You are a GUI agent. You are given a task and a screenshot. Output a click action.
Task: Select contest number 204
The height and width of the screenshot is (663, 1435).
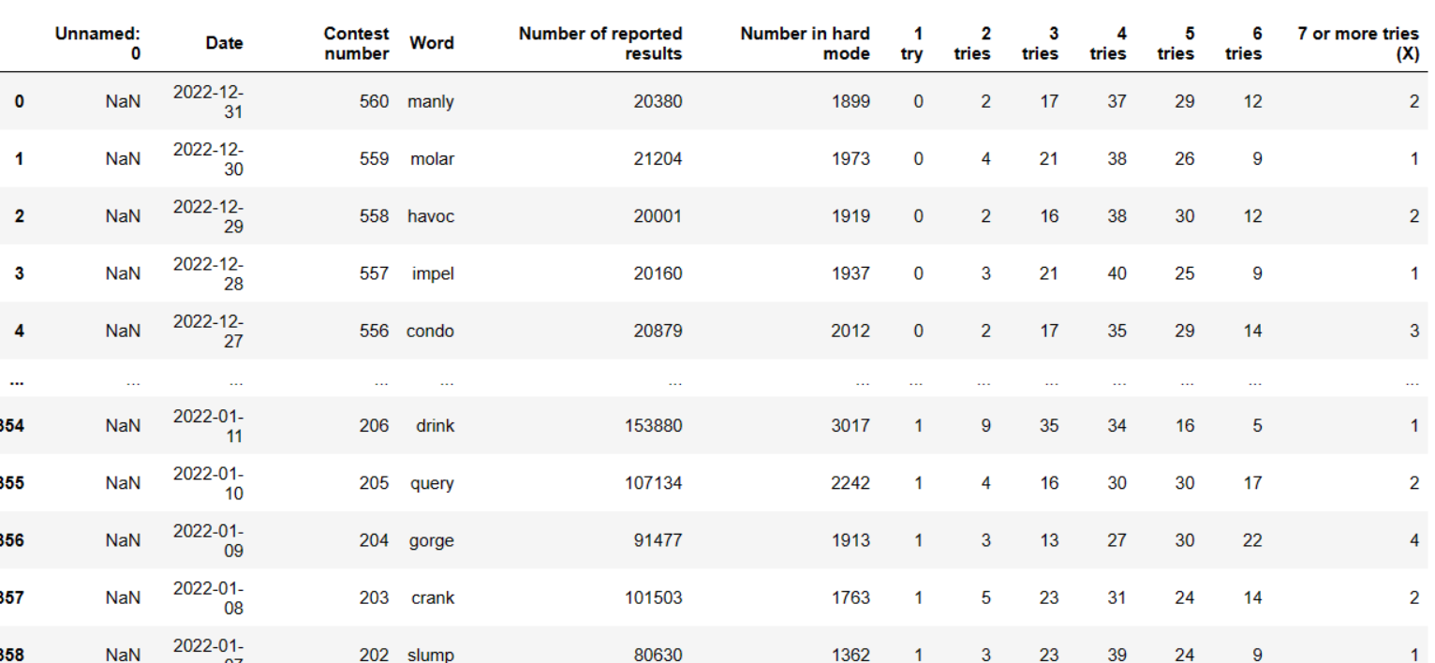tap(374, 540)
